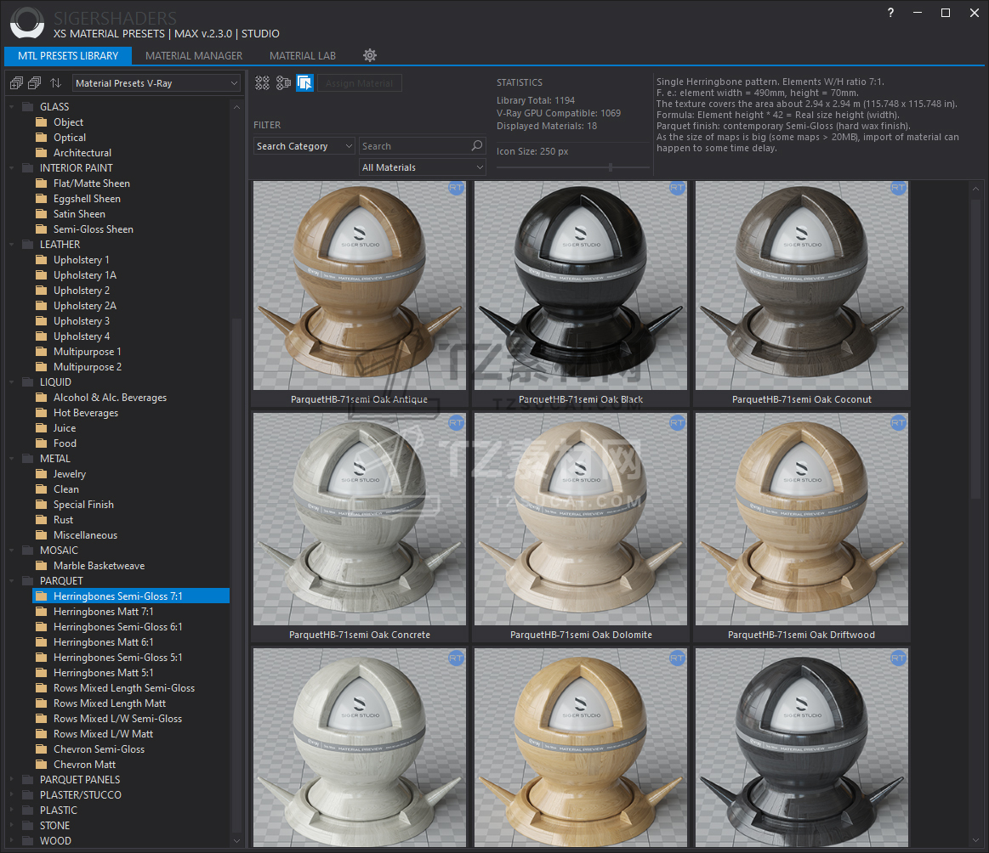The width and height of the screenshot is (989, 853).
Task: Click folder icon beside Rust
Action: click(42, 520)
